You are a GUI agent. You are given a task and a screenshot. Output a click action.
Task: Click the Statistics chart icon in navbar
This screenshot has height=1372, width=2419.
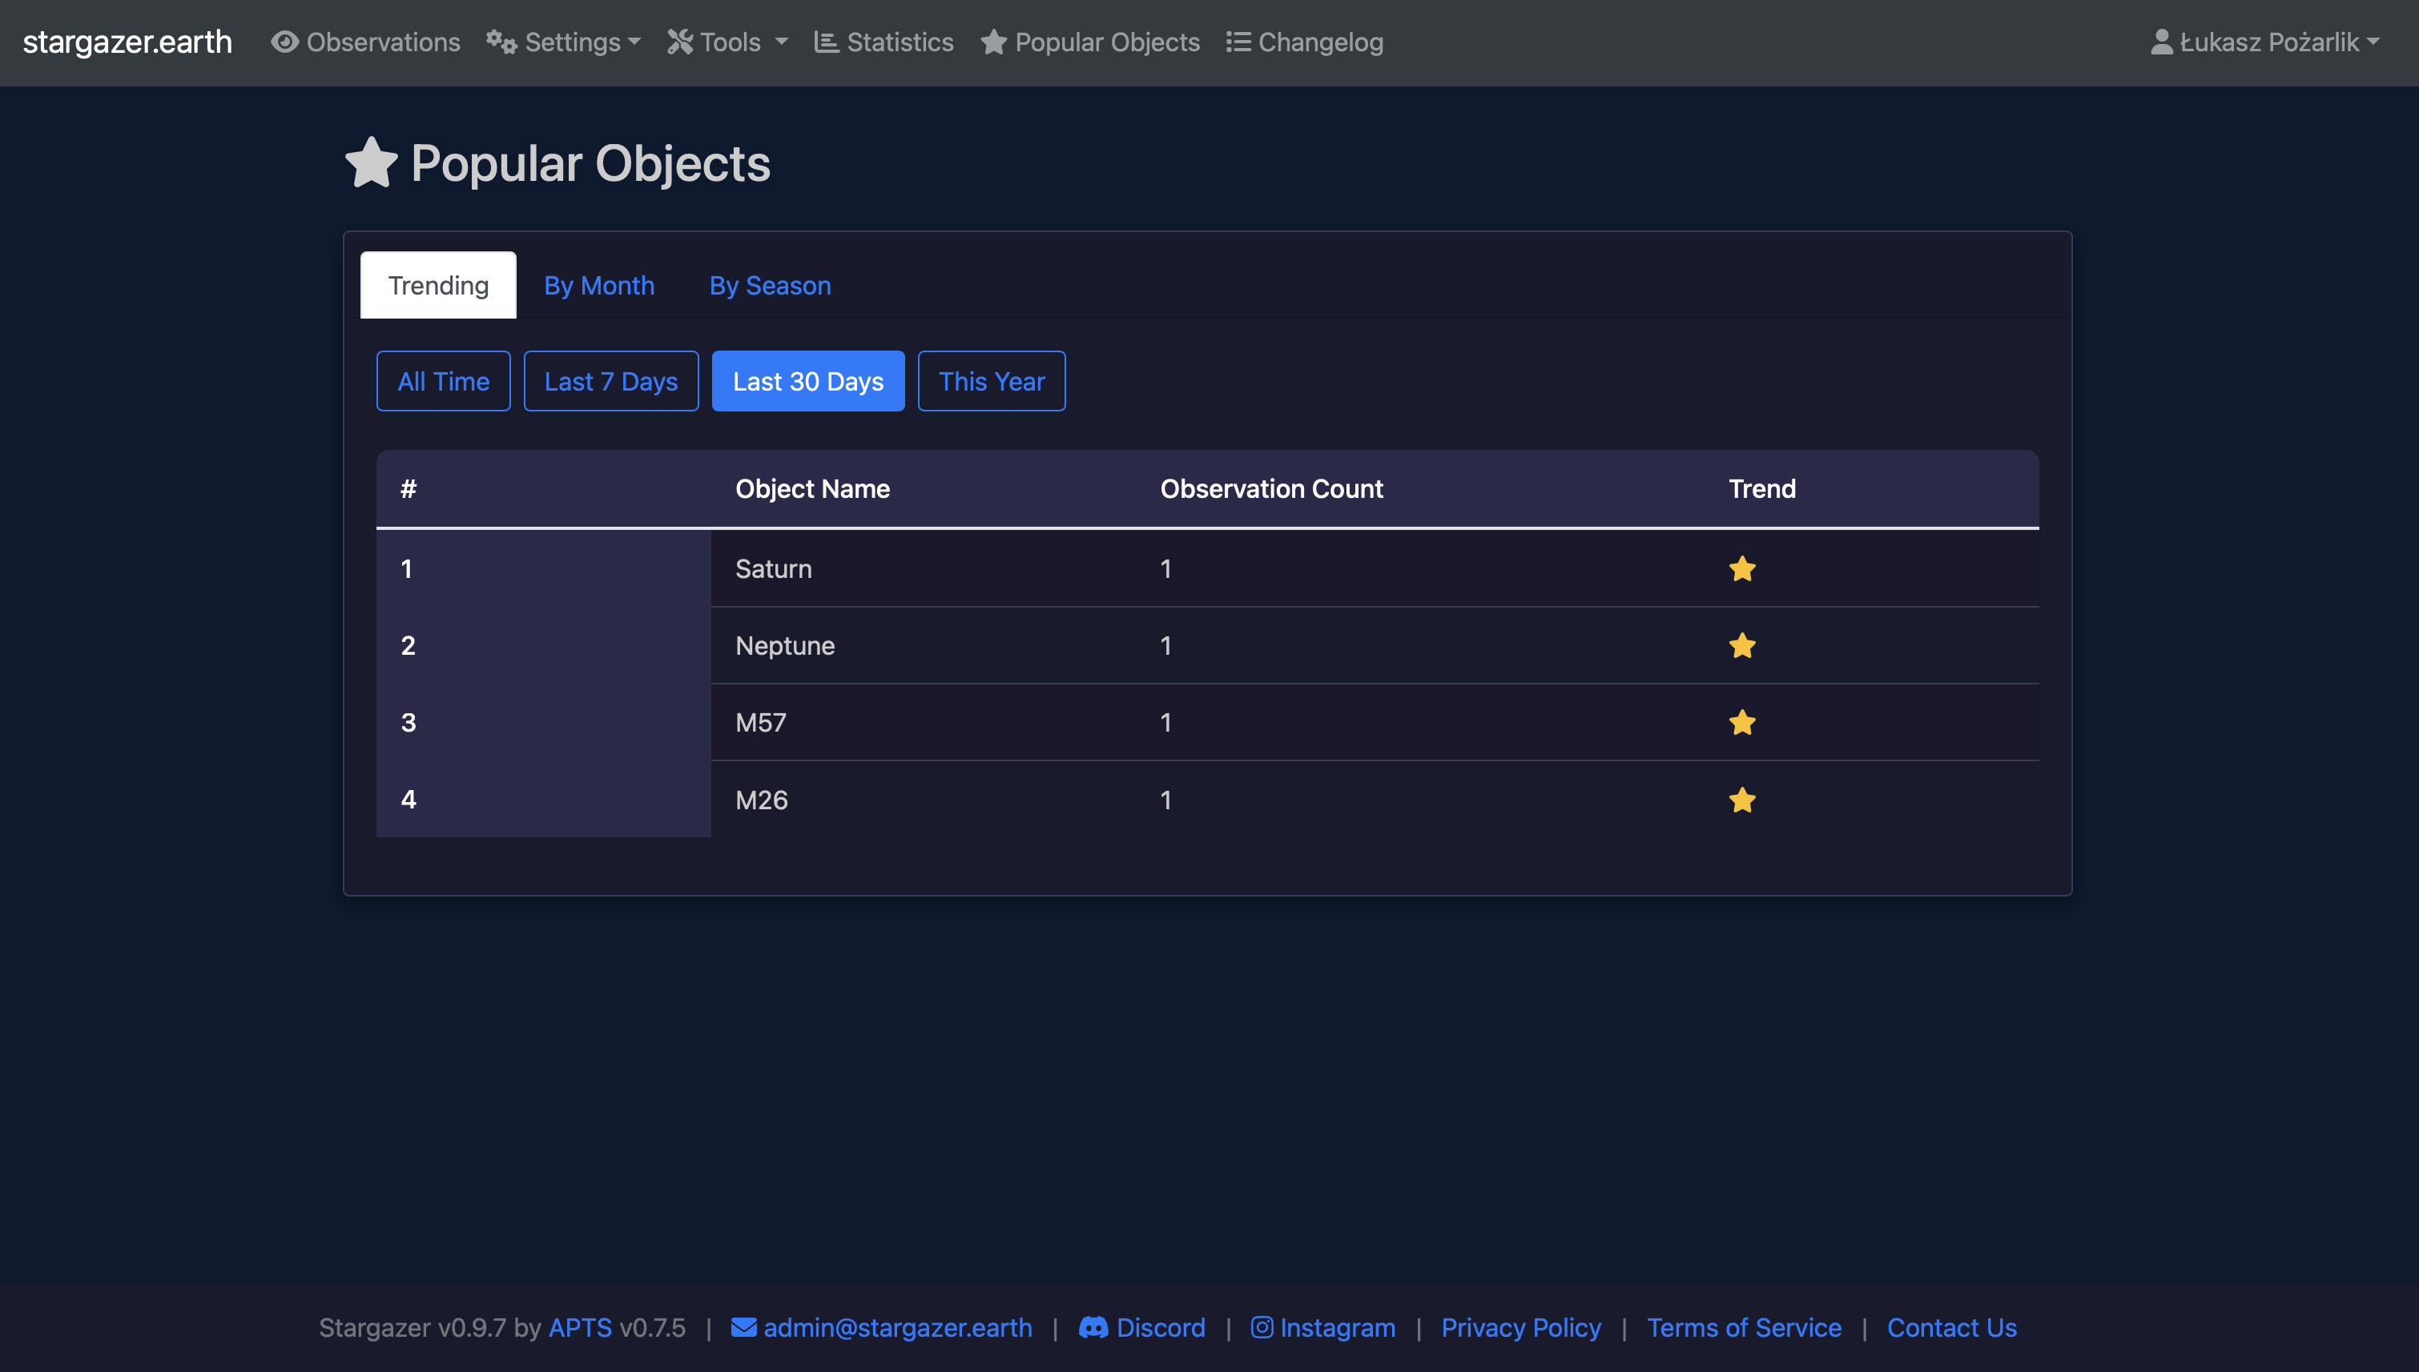[826, 42]
